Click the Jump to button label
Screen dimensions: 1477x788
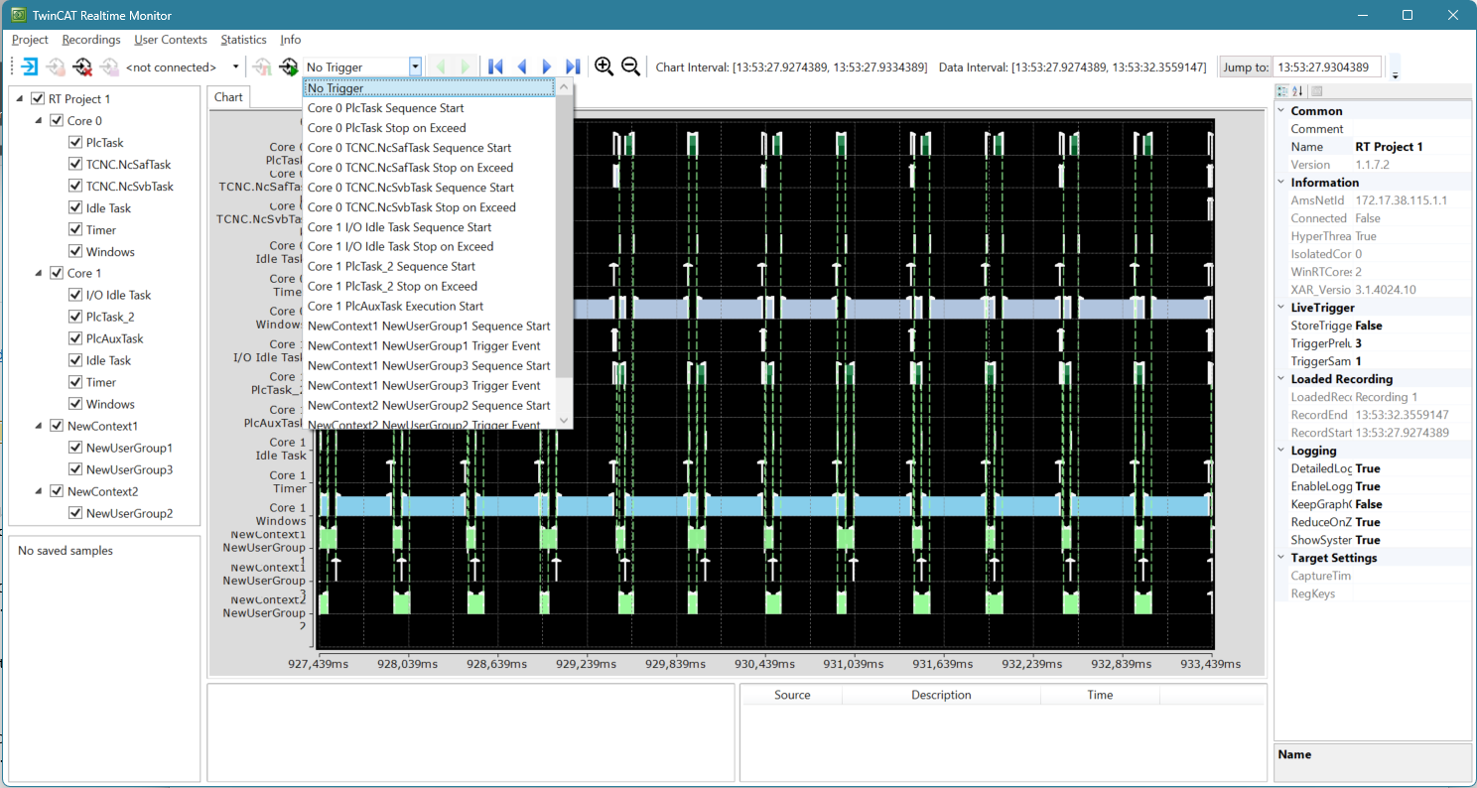tap(1246, 67)
